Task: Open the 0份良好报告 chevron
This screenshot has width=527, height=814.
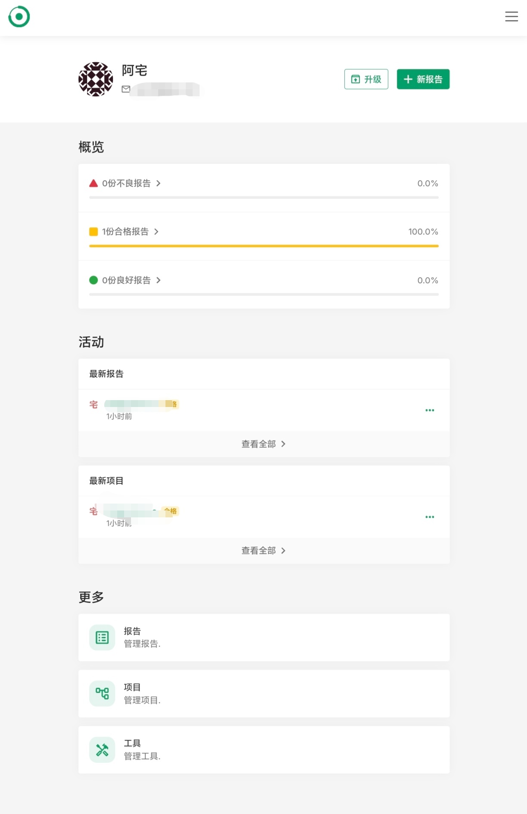Action: click(x=159, y=280)
